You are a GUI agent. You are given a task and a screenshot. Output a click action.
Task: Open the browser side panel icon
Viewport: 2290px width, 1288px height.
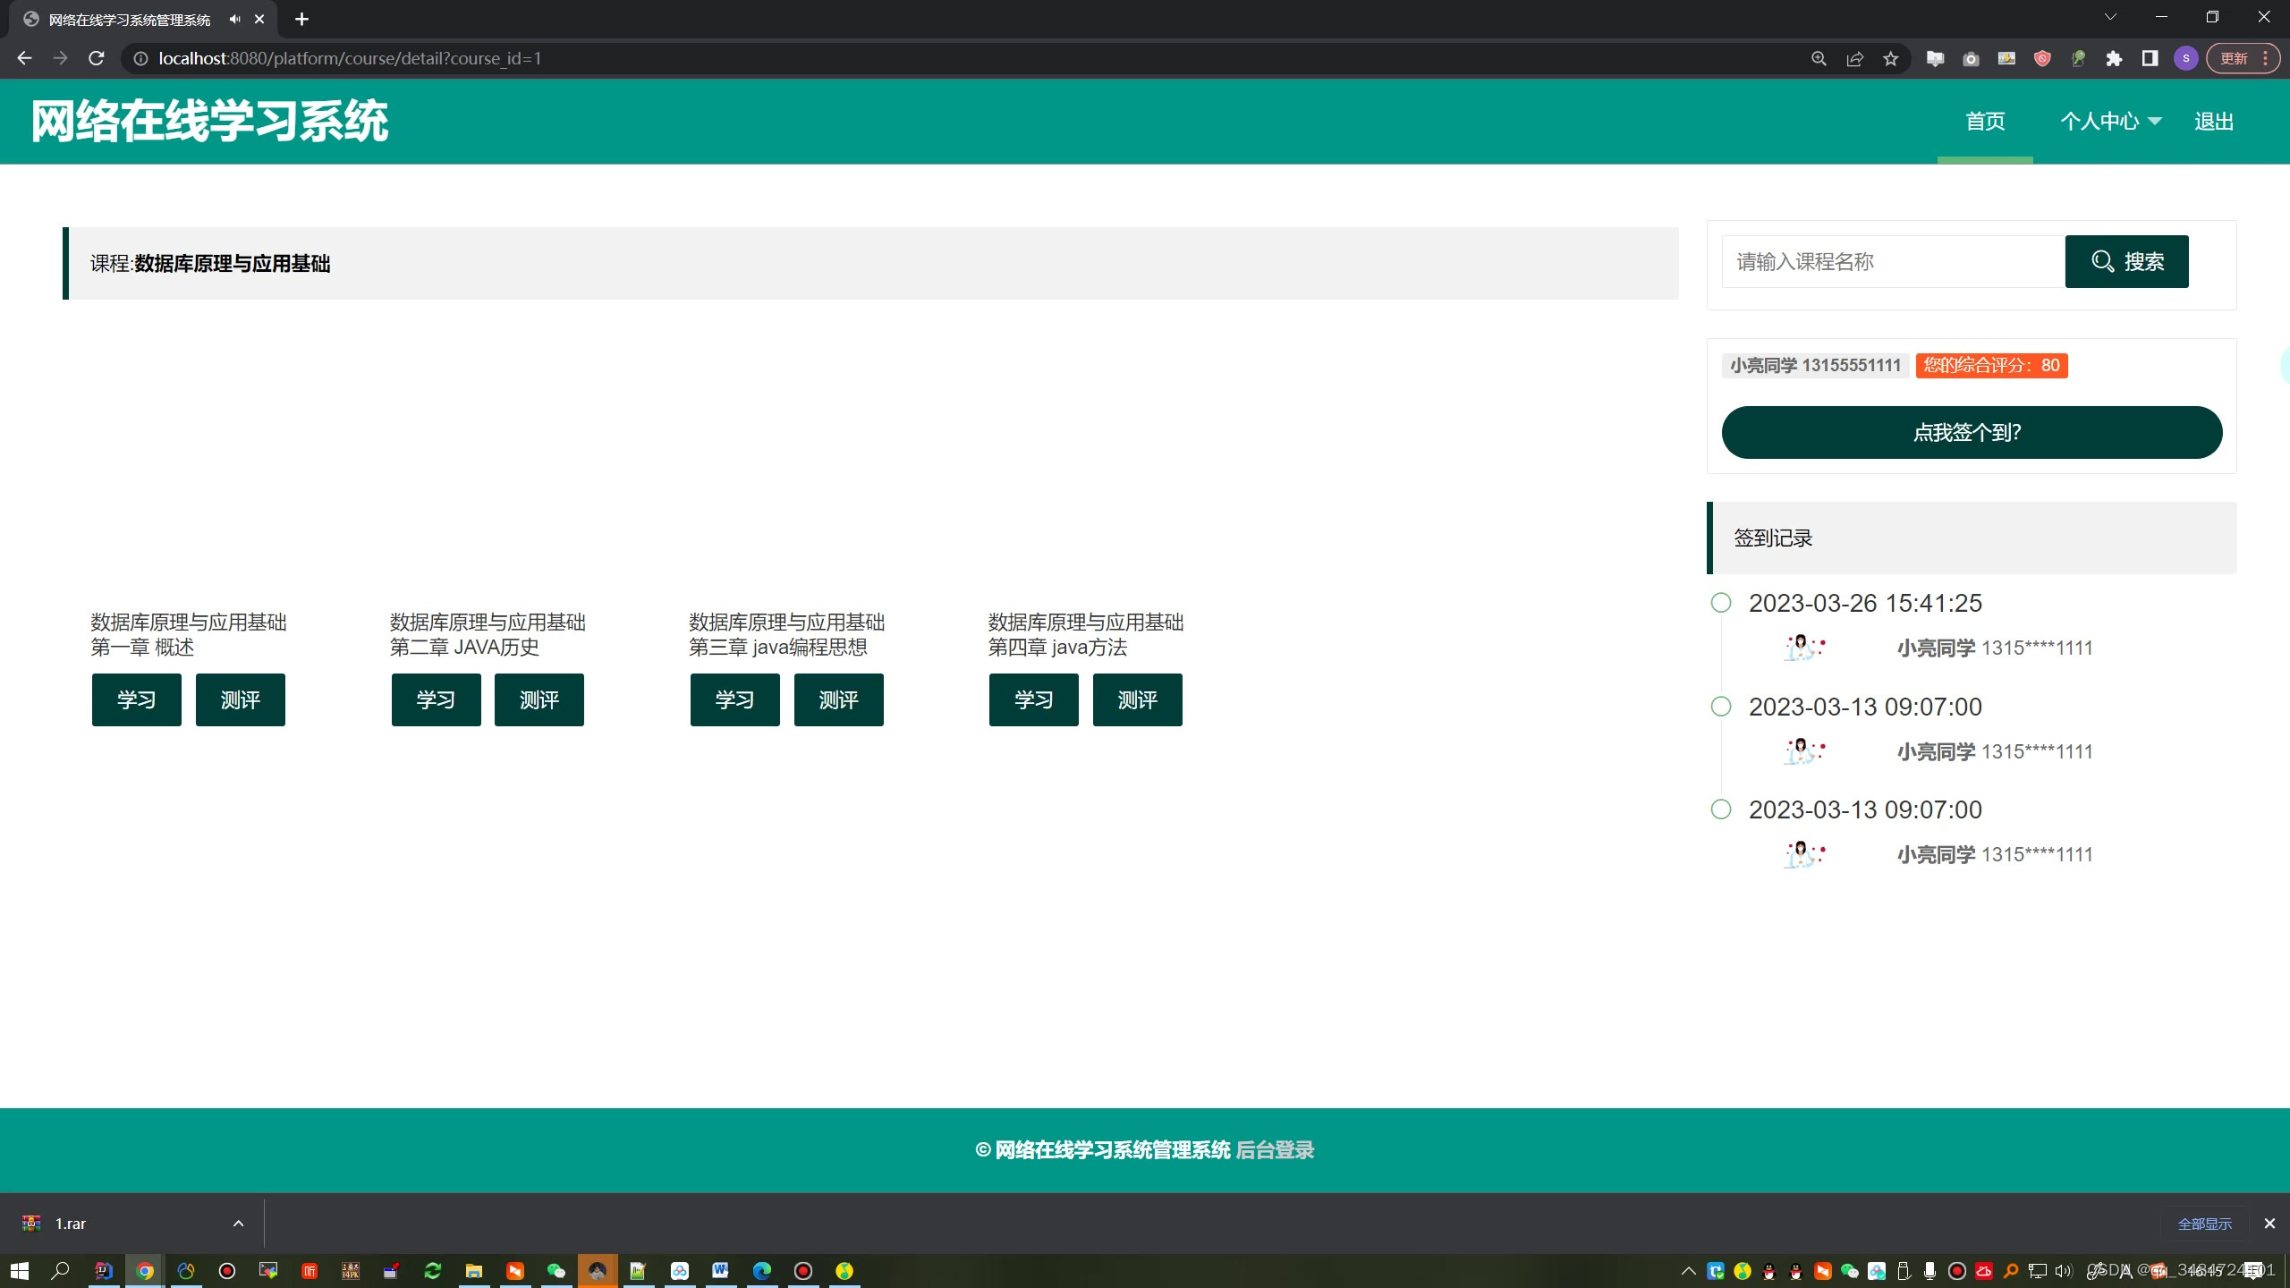tap(2150, 58)
